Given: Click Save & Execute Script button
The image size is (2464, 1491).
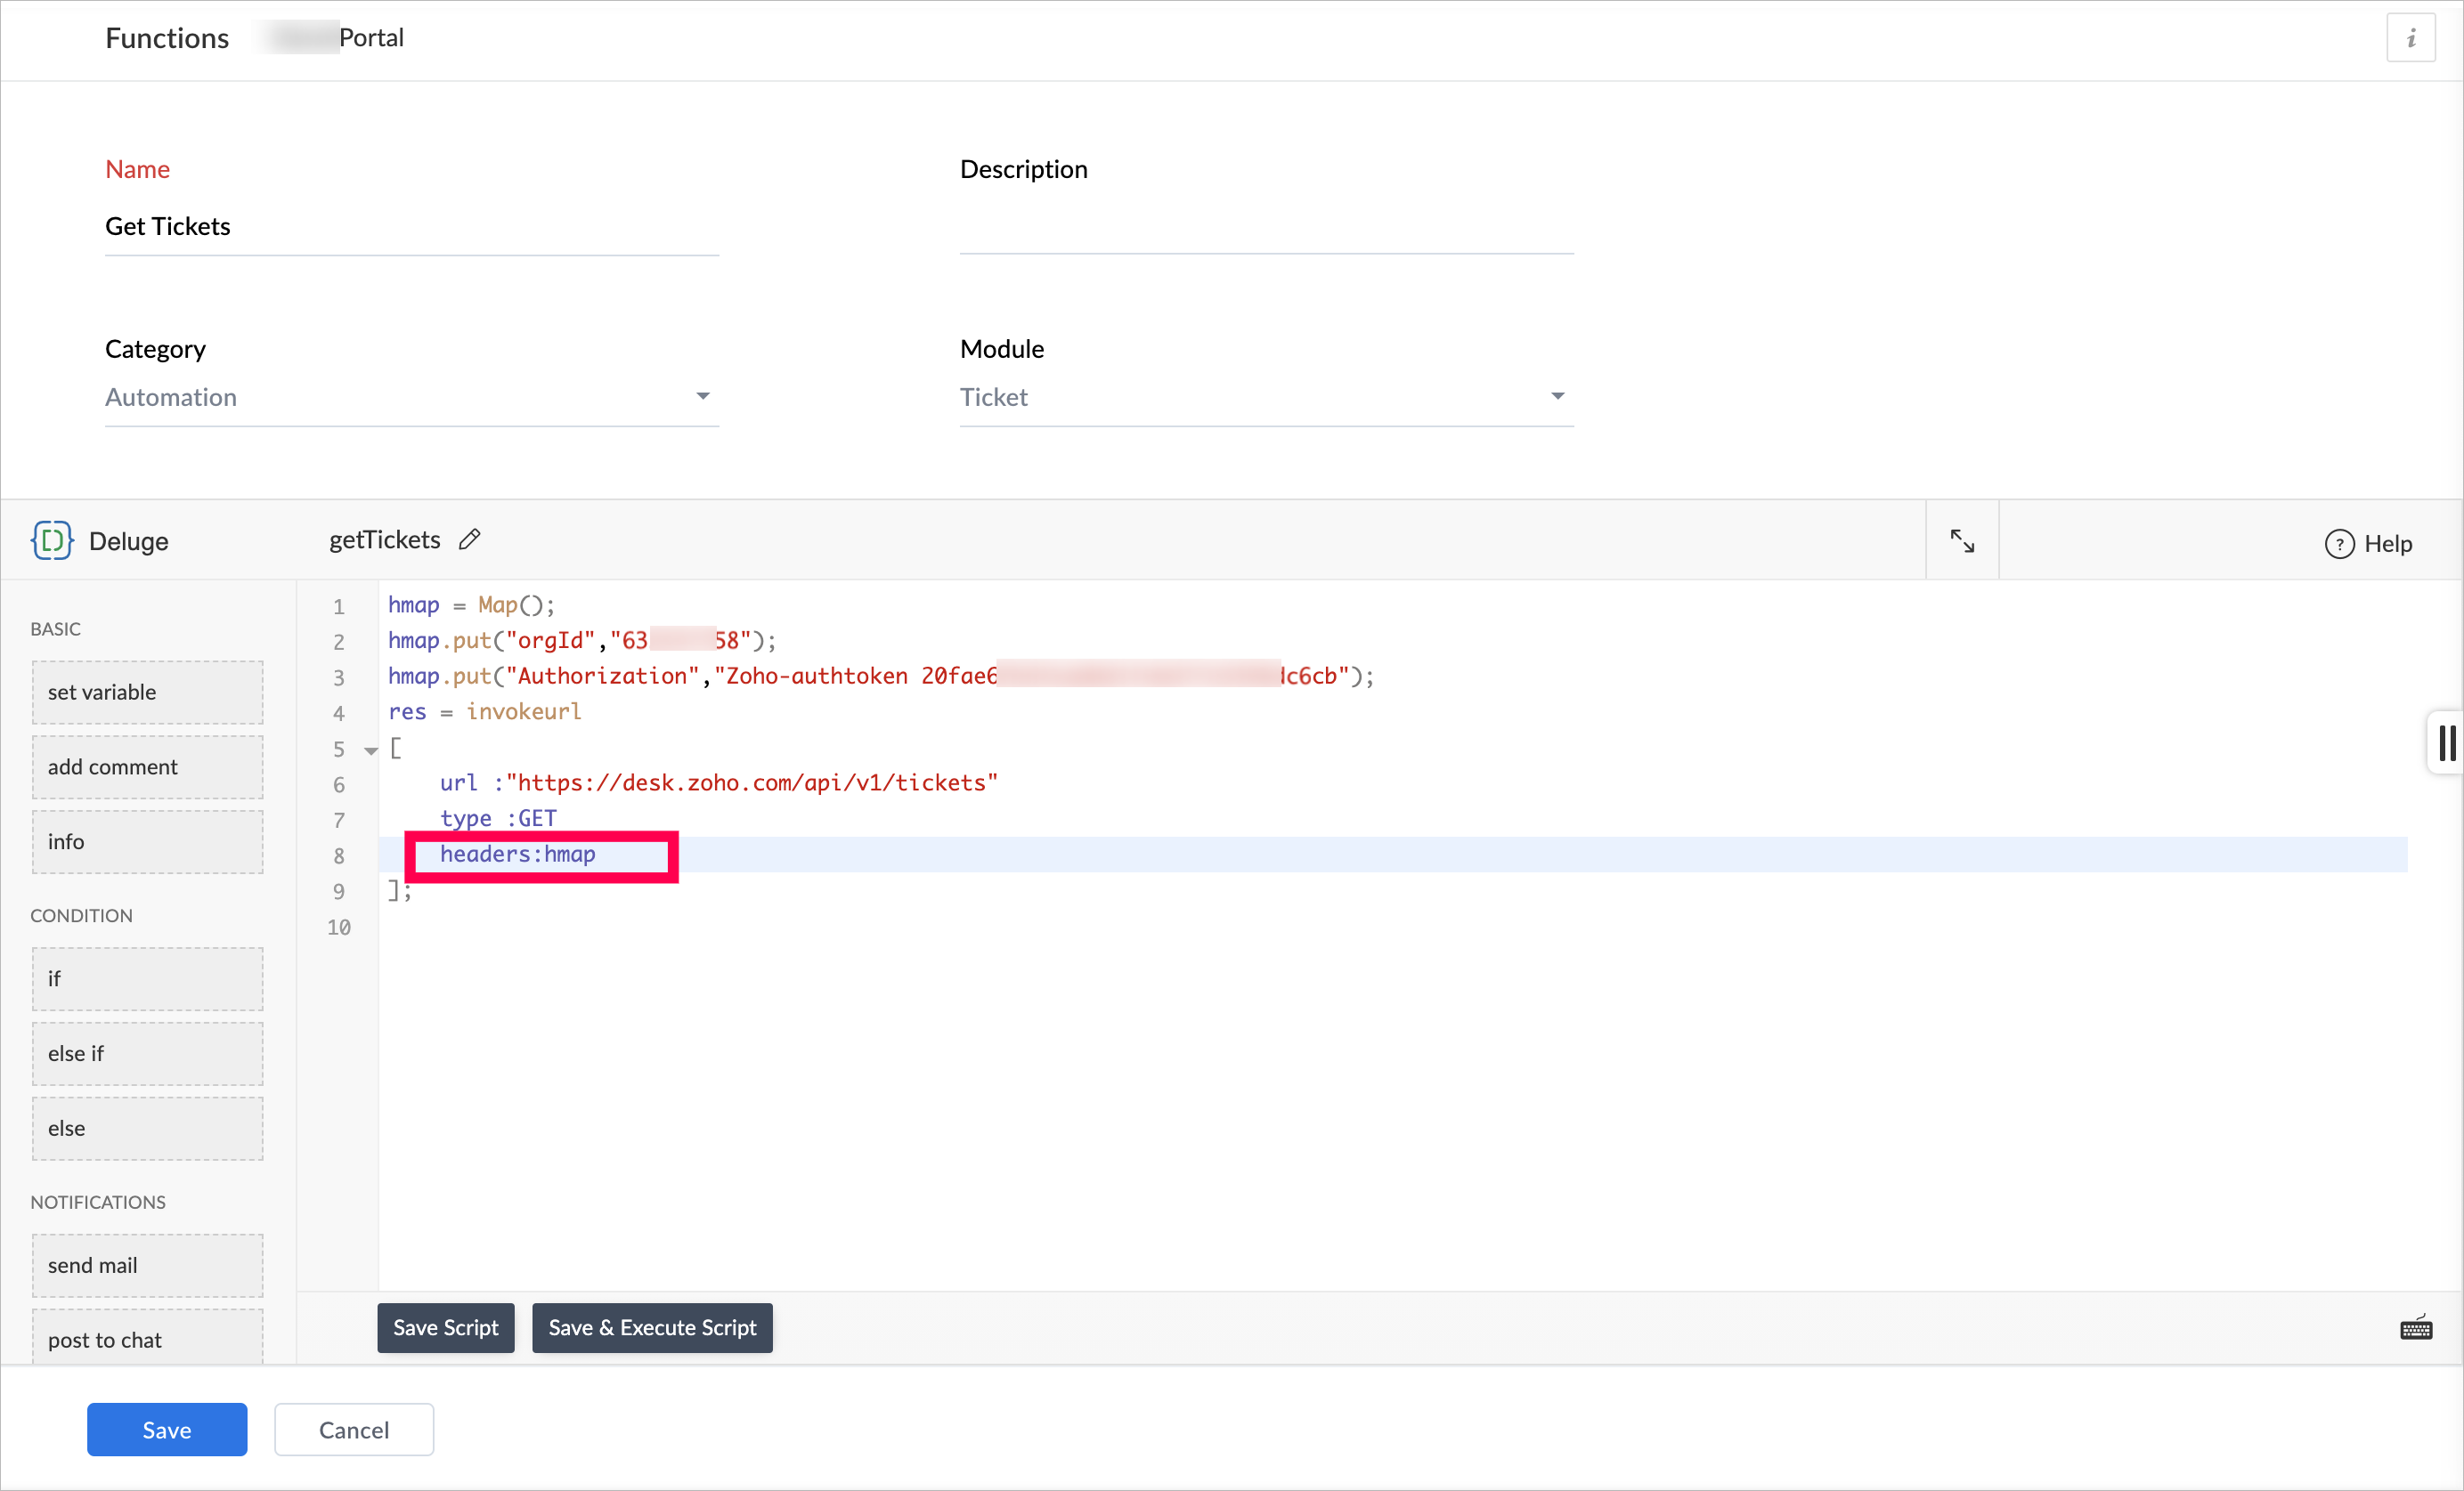Looking at the screenshot, I should click(652, 1327).
